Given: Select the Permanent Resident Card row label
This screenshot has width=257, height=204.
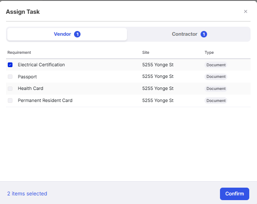Looking at the screenshot, I should [x=45, y=100].
